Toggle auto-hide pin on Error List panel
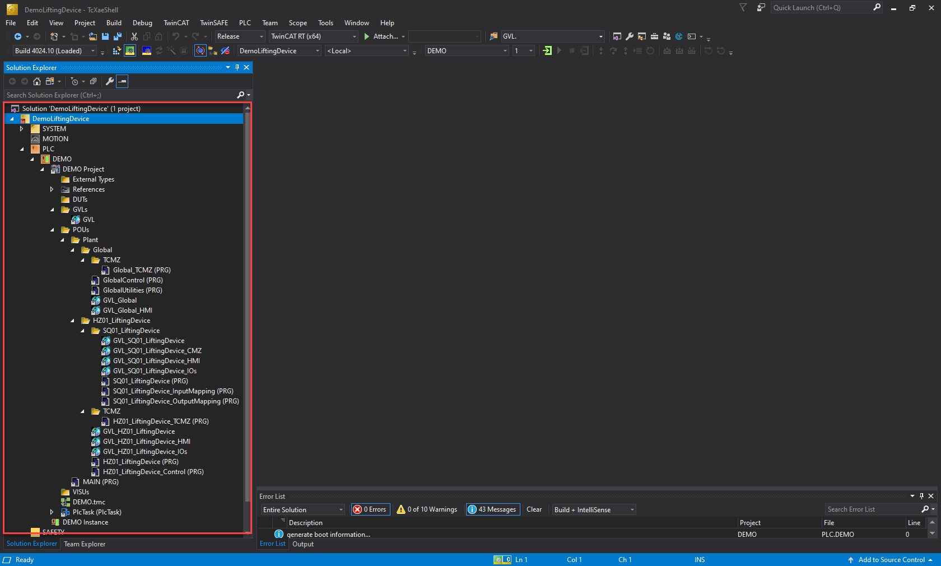The width and height of the screenshot is (941, 566). tap(921, 496)
